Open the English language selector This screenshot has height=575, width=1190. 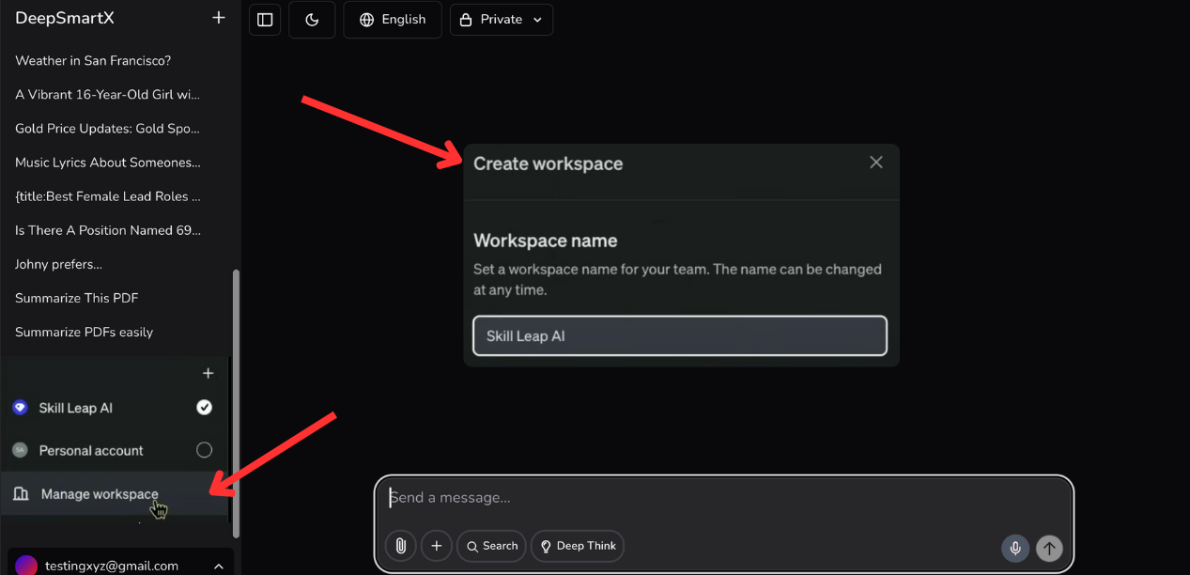(x=393, y=20)
